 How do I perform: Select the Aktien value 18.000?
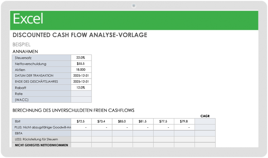coord(81,70)
